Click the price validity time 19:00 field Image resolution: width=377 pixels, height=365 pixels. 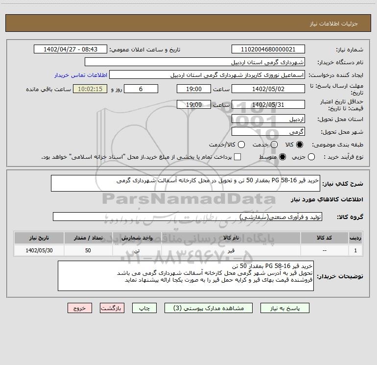tap(194, 104)
